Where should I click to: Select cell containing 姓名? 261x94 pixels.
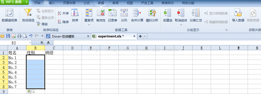click(x=17, y=53)
